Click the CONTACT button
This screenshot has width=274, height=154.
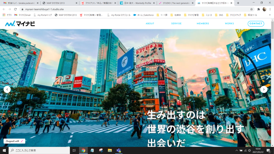pos(256,24)
